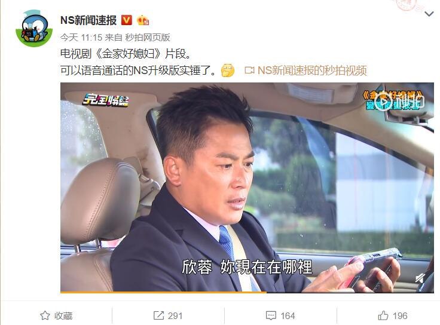The height and width of the screenshot is (325, 440).
Task: Click the crown membership badge icon
Action: (x=142, y=20)
